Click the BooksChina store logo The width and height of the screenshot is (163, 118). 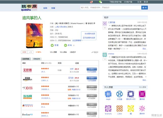point(28,106)
